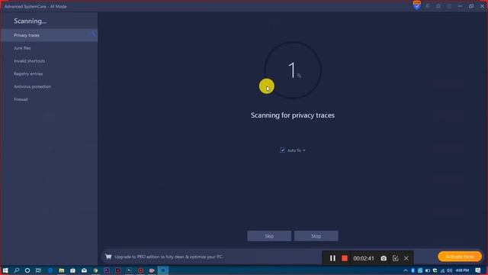This screenshot has width=488, height=275.
Task: Open the Windows Start menu
Action: tap(5, 270)
